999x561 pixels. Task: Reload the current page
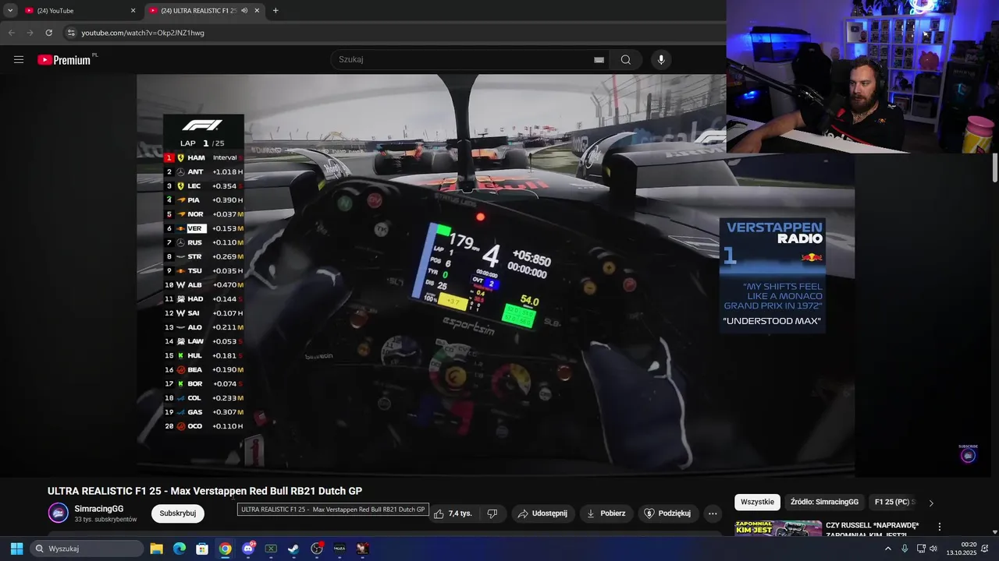tap(48, 33)
